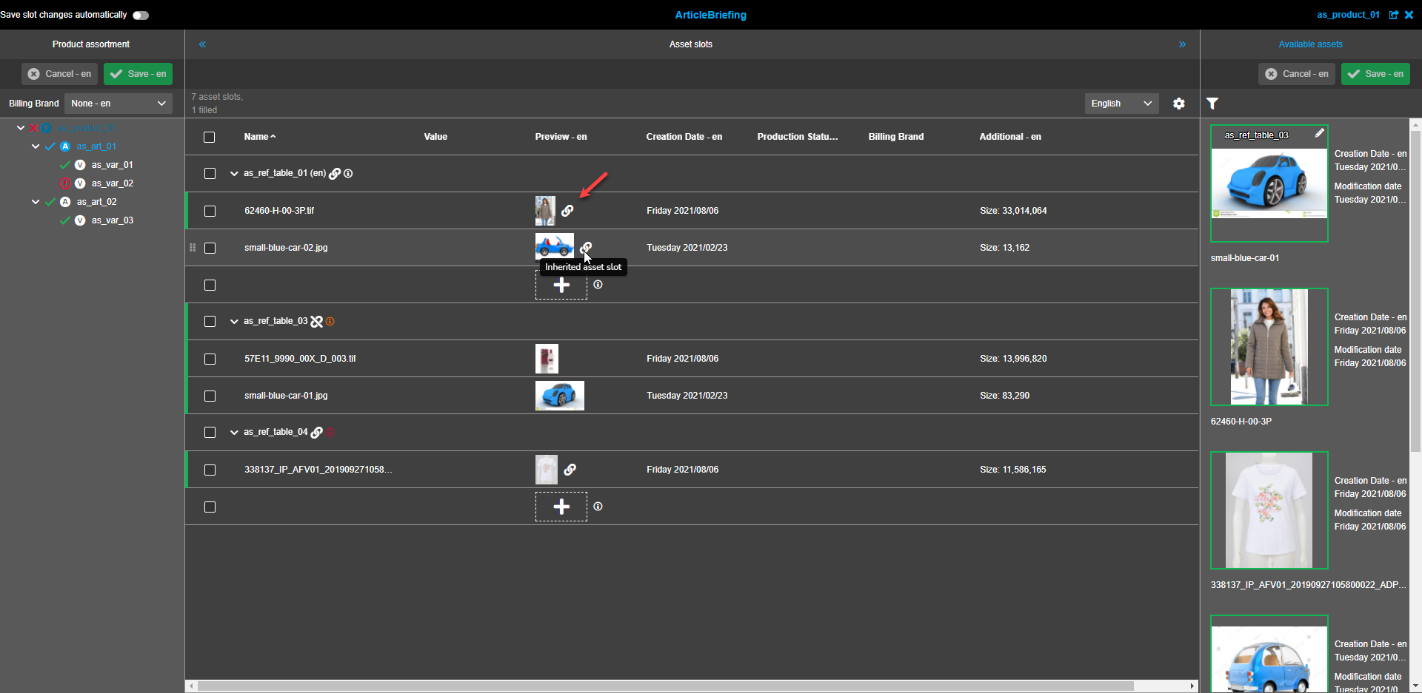Click the warning icon next to as_ref_table_04
Screen dimensions: 1422x693
[x=330, y=432]
